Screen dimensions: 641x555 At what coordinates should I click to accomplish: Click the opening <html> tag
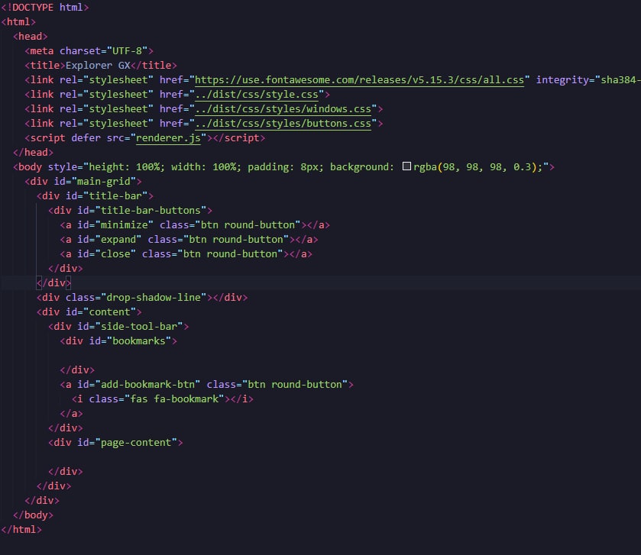click(18, 21)
